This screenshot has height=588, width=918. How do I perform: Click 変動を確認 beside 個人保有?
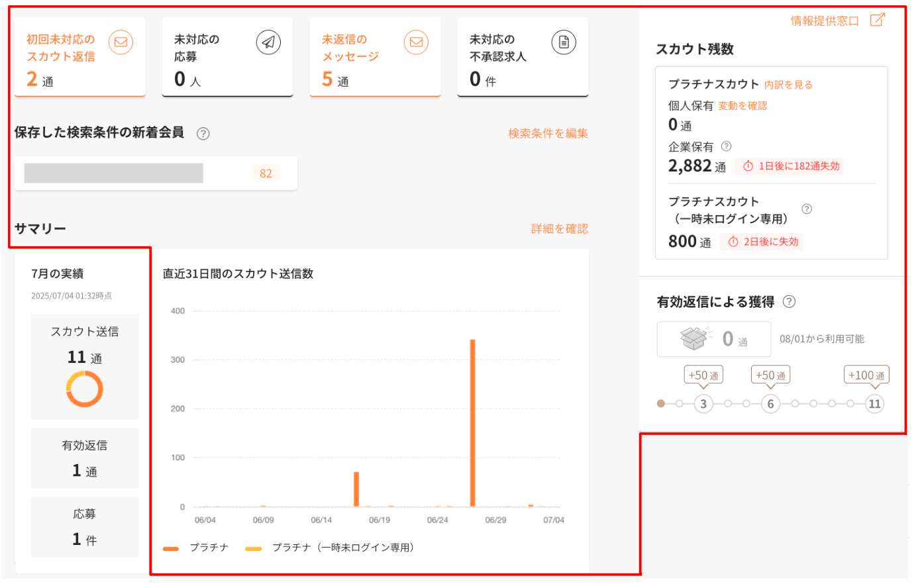coord(742,106)
